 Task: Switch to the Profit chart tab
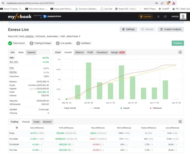coord(90,52)
